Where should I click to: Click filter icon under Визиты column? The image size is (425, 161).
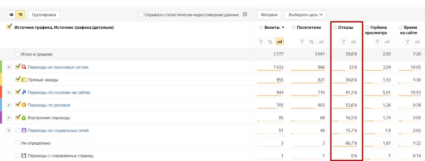(261, 42)
